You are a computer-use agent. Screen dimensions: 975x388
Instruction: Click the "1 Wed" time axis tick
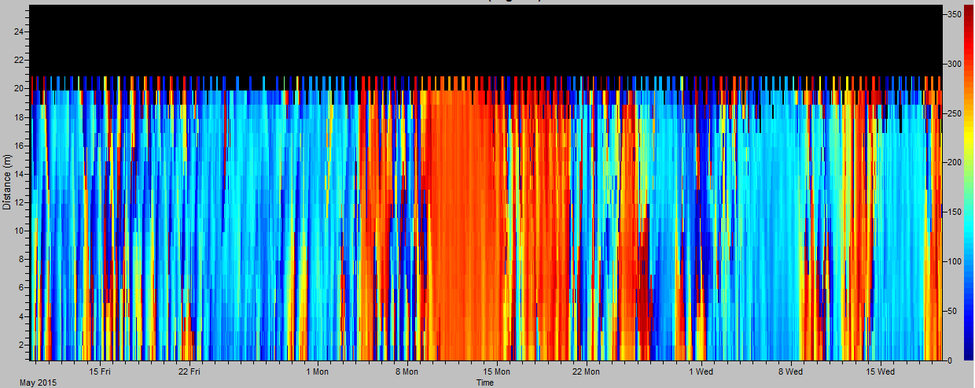click(701, 371)
